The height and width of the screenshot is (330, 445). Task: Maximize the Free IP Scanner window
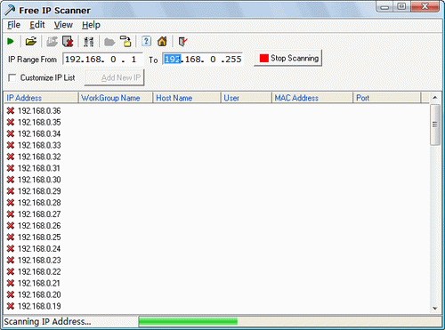[401, 6]
